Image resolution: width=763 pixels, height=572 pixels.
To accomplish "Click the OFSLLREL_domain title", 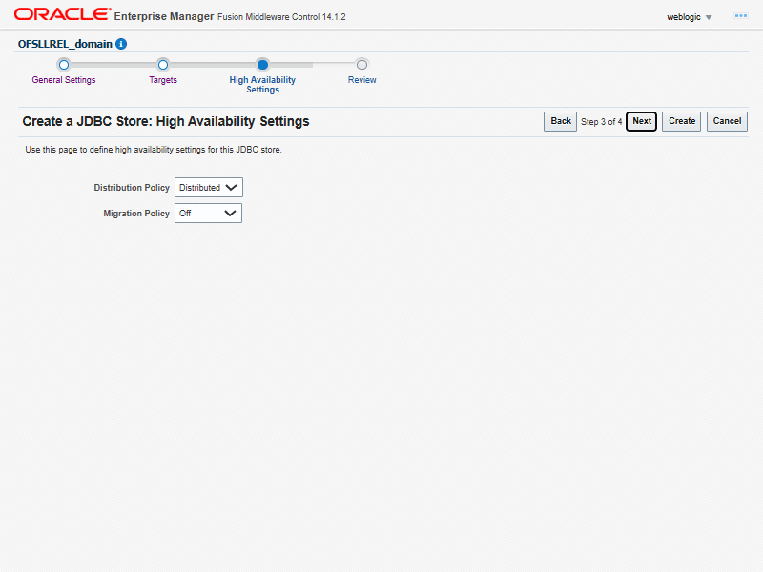I will [65, 44].
